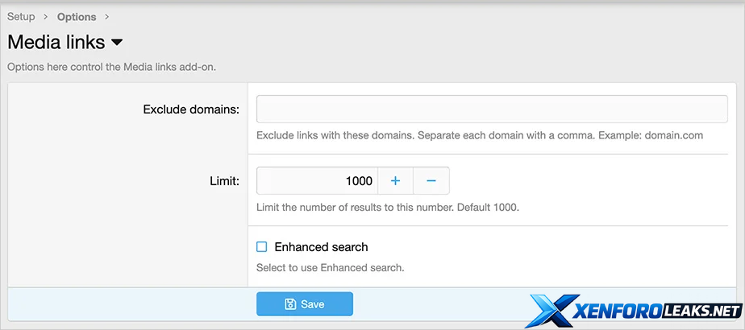This screenshot has width=745, height=330.
Task: Click the chevron separator after Options
Action: [x=107, y=17]
